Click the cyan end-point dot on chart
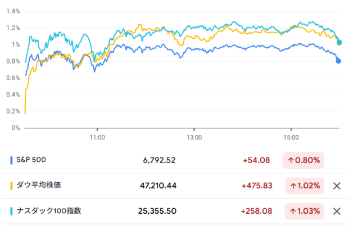This screenshot has height=225, width=353. [339, 42]
